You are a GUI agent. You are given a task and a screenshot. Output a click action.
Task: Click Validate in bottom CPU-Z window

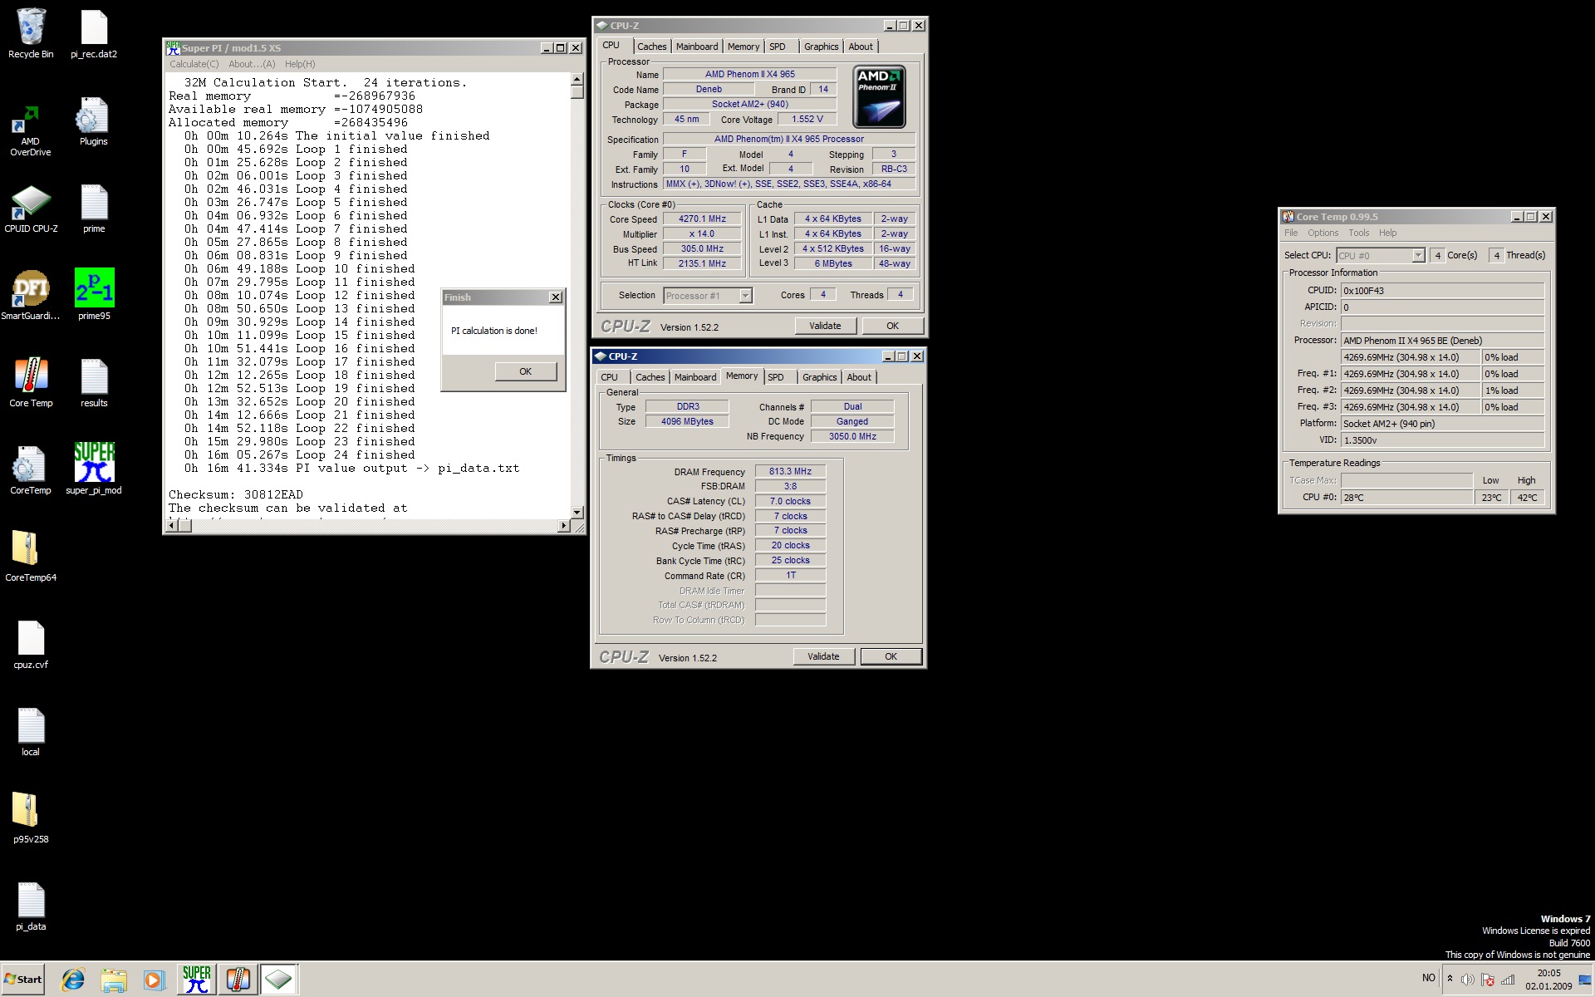tap(823, 656)
